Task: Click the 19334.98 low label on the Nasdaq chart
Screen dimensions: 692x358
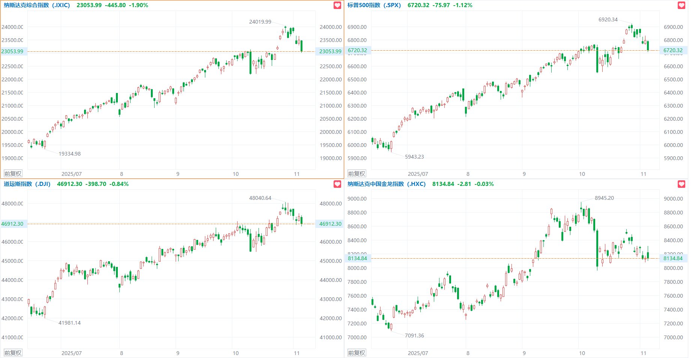Action: [x=69, y=154]
